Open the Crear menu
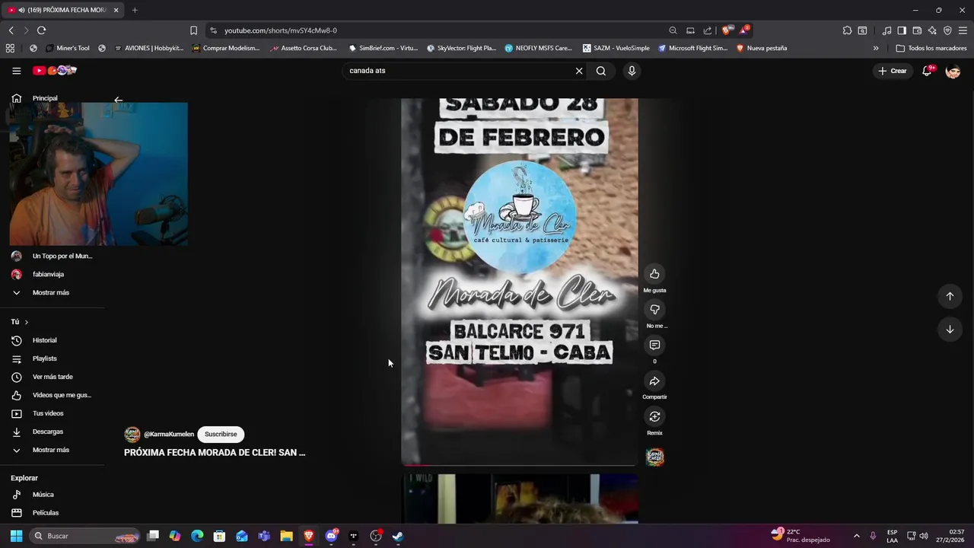 pos(893,71)
